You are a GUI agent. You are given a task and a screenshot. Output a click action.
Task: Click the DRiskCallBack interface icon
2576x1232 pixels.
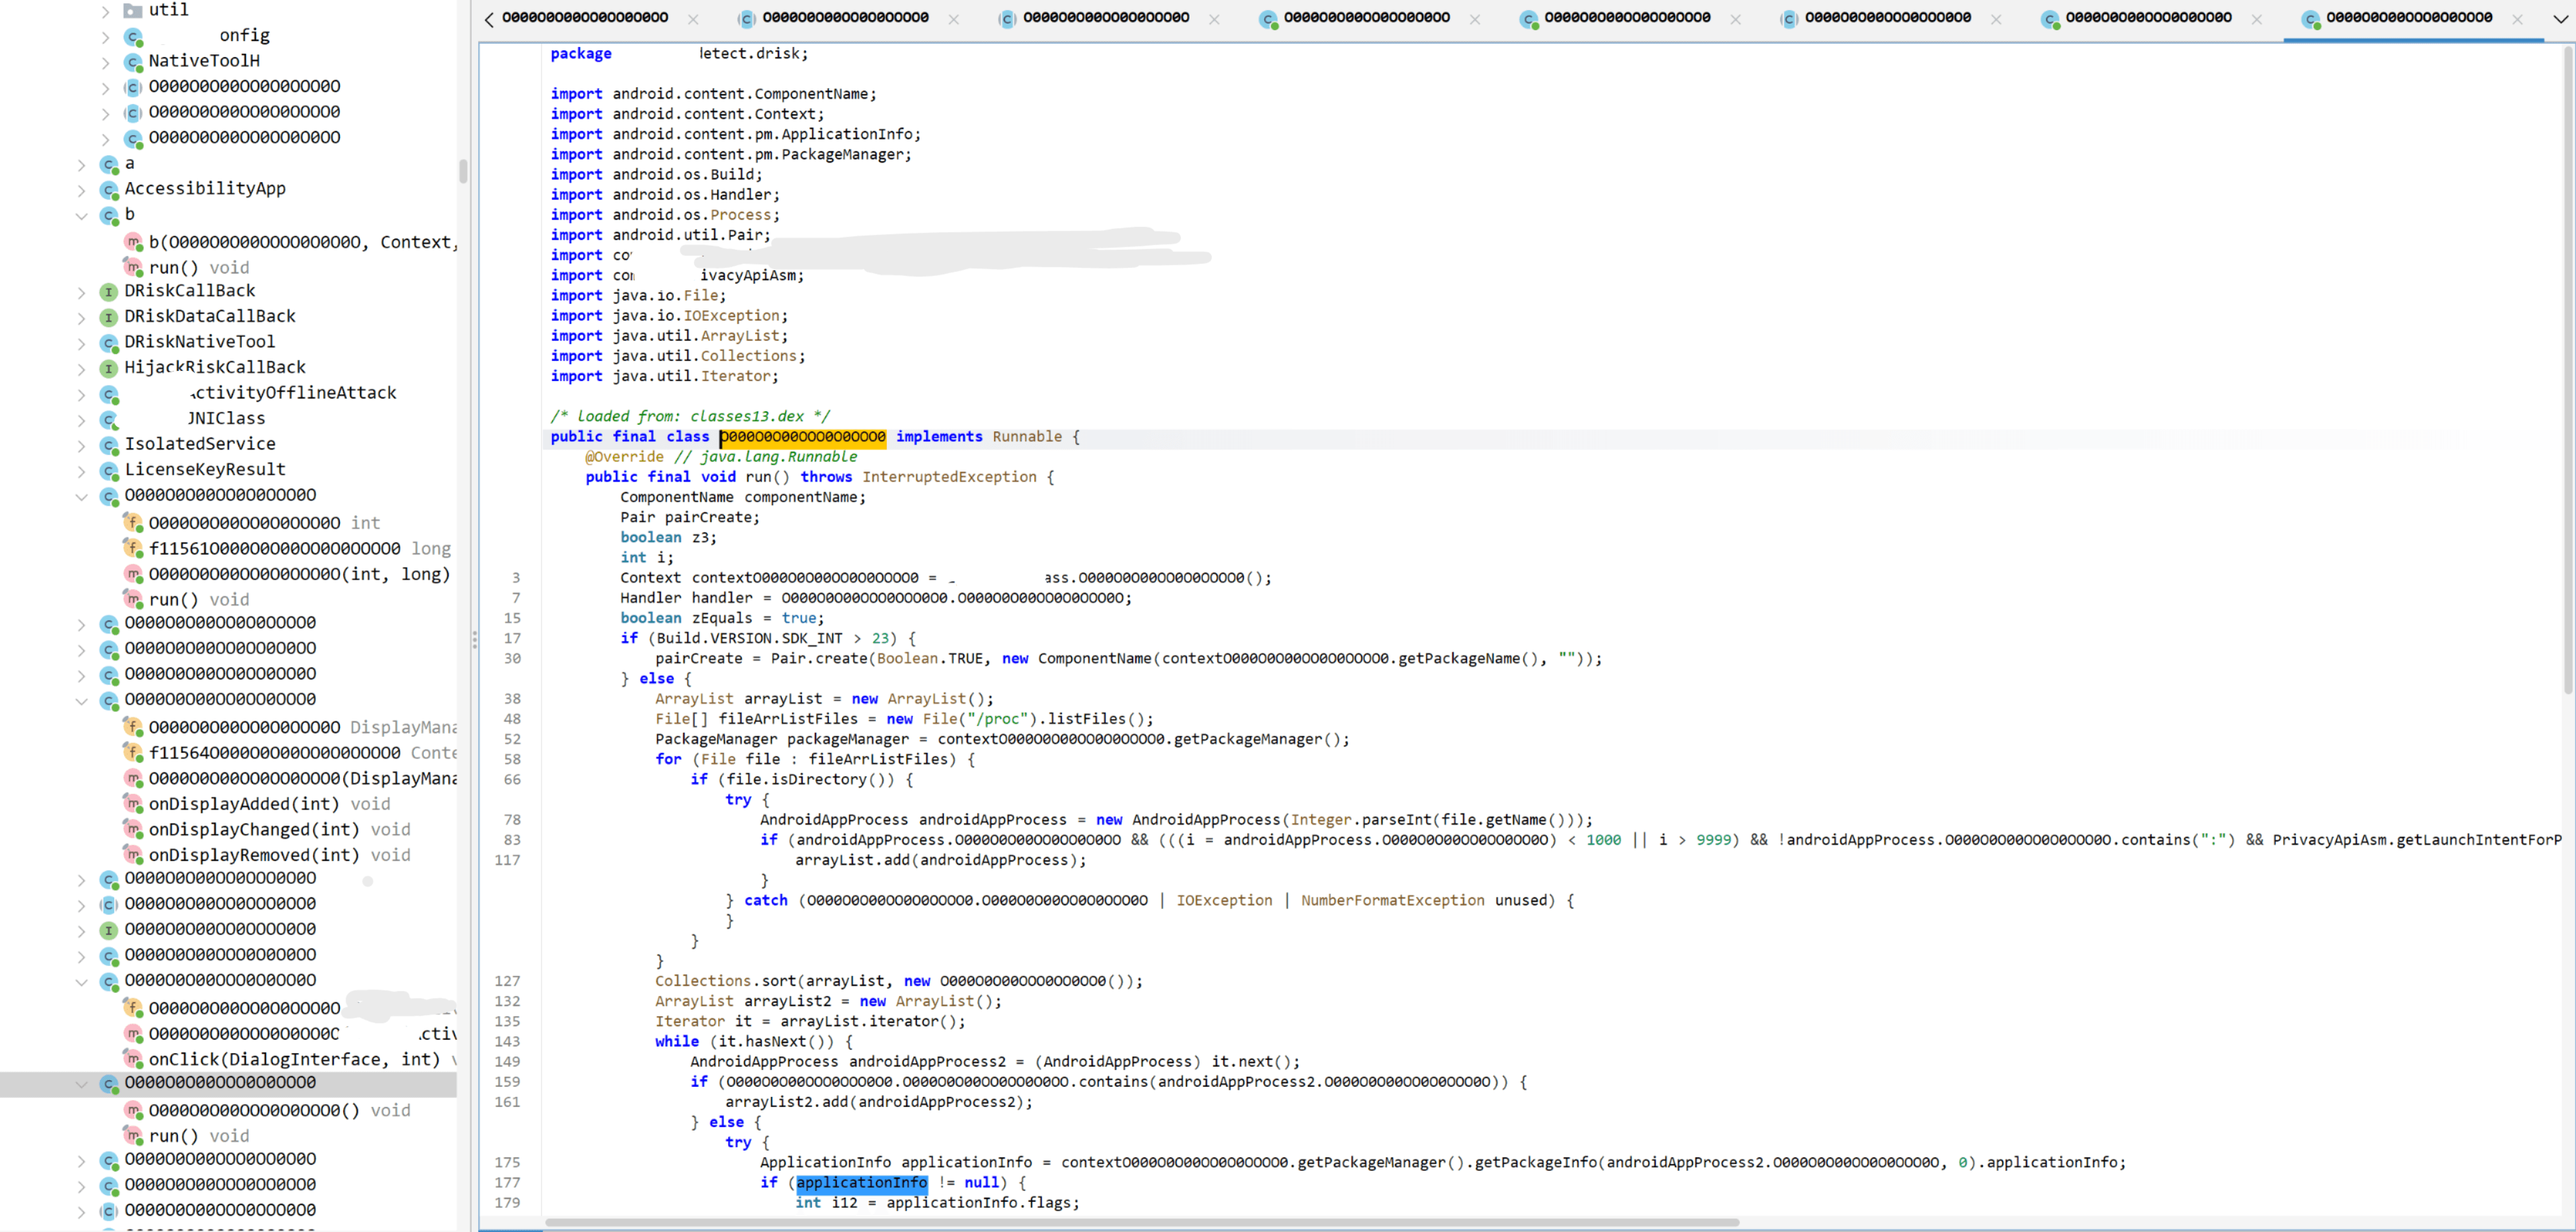click(x=109, y=292)
